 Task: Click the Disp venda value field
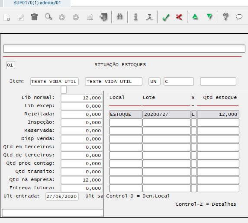tap(82, 139)
